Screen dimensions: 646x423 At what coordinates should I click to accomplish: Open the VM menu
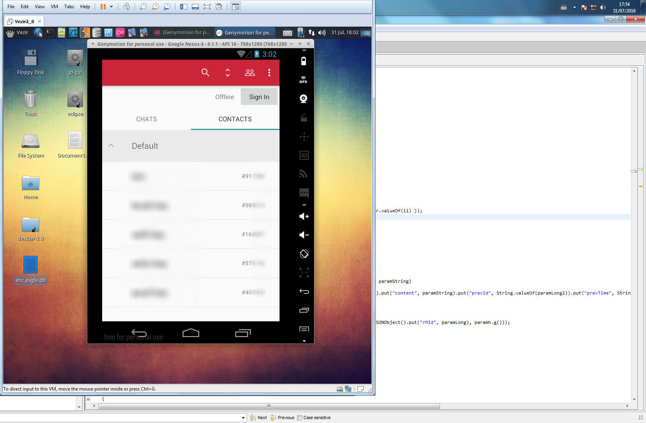point(54,7)
